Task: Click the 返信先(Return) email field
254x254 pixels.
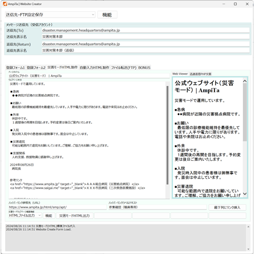Action: pos(146,44)
